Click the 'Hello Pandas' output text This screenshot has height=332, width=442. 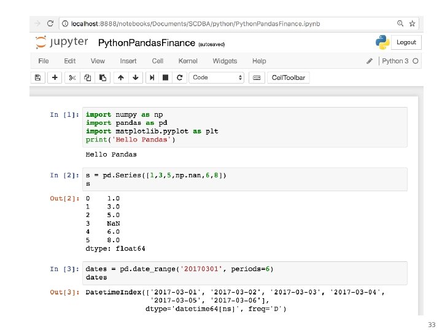(x=111, y=154)
